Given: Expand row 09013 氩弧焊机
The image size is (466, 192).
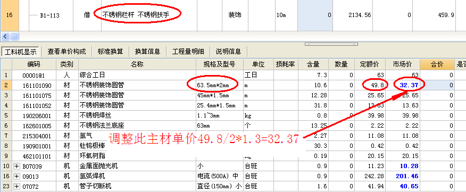Looking at the screenshot, I should point(16,177).
